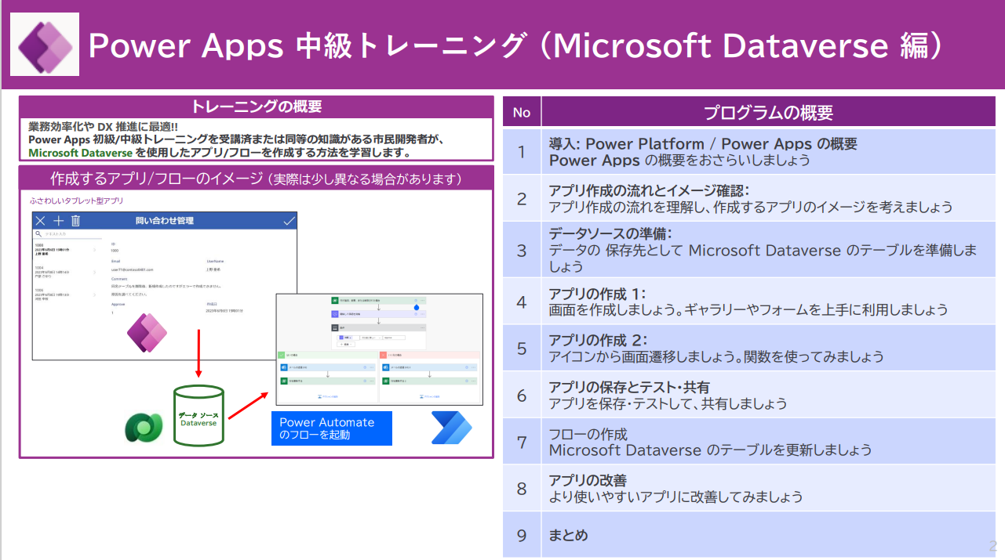
Task: Click the plus (new record) icon in the app header
Action: 58,221
